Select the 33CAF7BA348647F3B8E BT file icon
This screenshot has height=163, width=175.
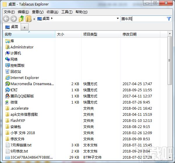point(7,157)
